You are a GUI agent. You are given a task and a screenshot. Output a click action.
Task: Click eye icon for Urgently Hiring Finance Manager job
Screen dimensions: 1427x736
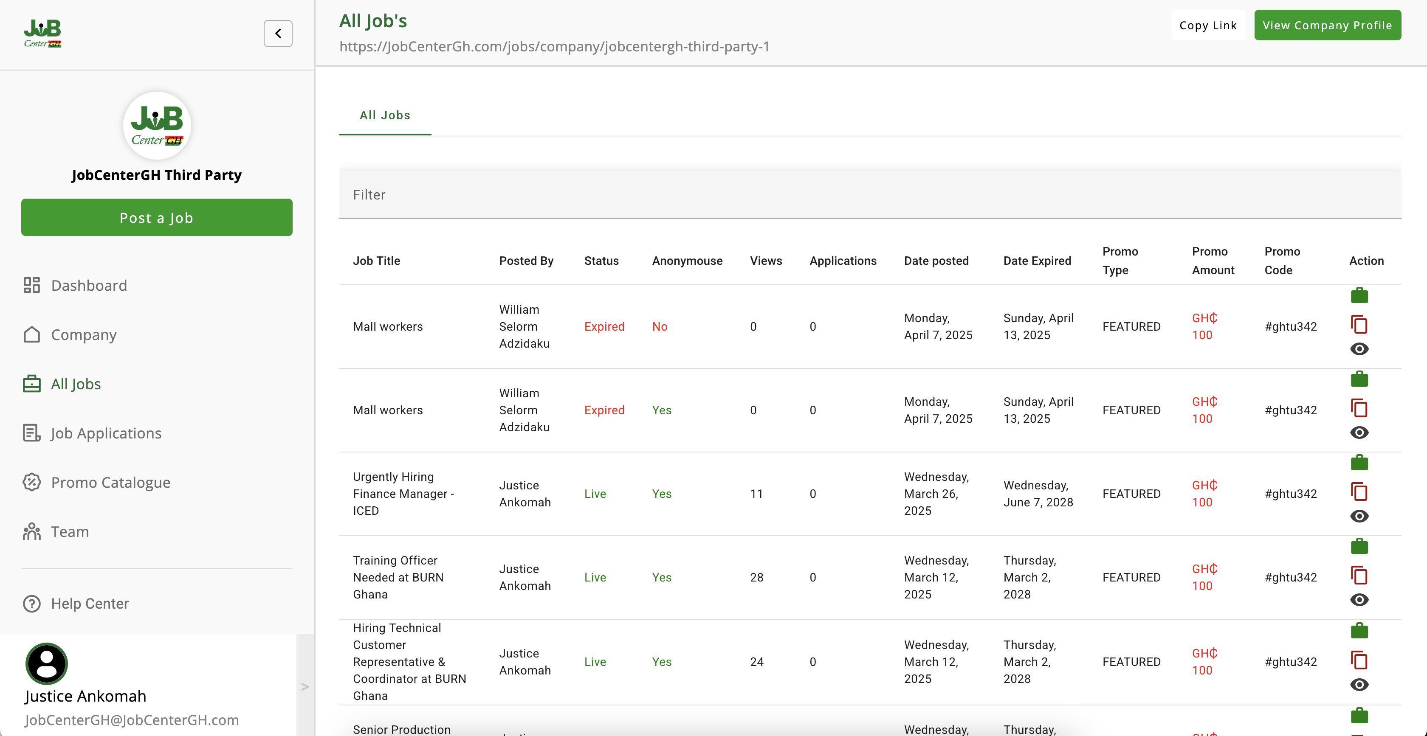pos(1359,516)
